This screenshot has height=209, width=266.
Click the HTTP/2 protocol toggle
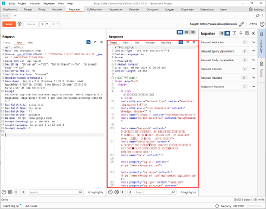[x=253, y=24]
